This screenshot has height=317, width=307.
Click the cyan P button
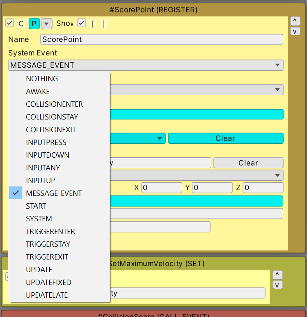[34, 24]
